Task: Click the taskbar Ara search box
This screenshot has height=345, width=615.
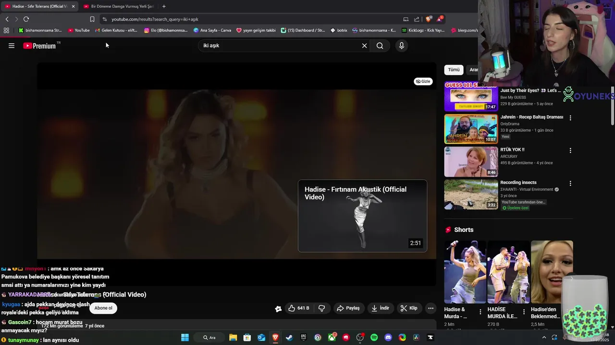Action: point(210,337)
